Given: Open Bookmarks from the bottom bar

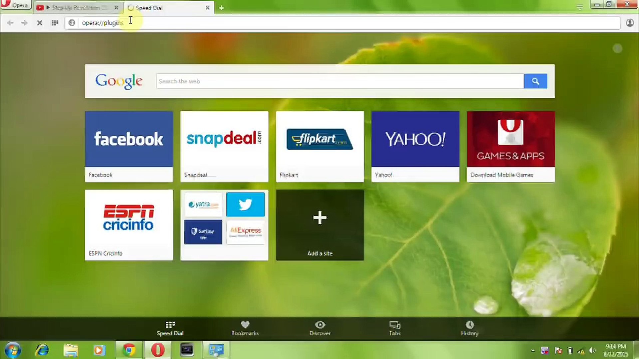Looking at the screenshot, I should point(245,328).
